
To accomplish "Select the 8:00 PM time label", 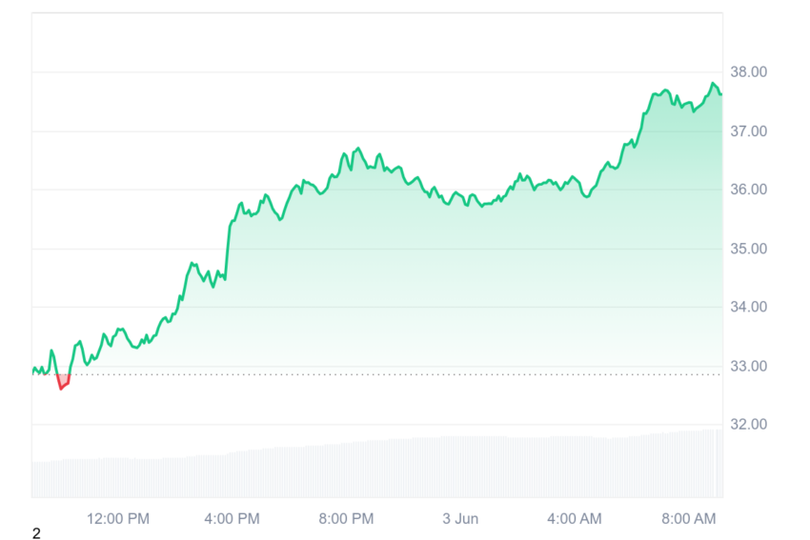I will [346, 518].
